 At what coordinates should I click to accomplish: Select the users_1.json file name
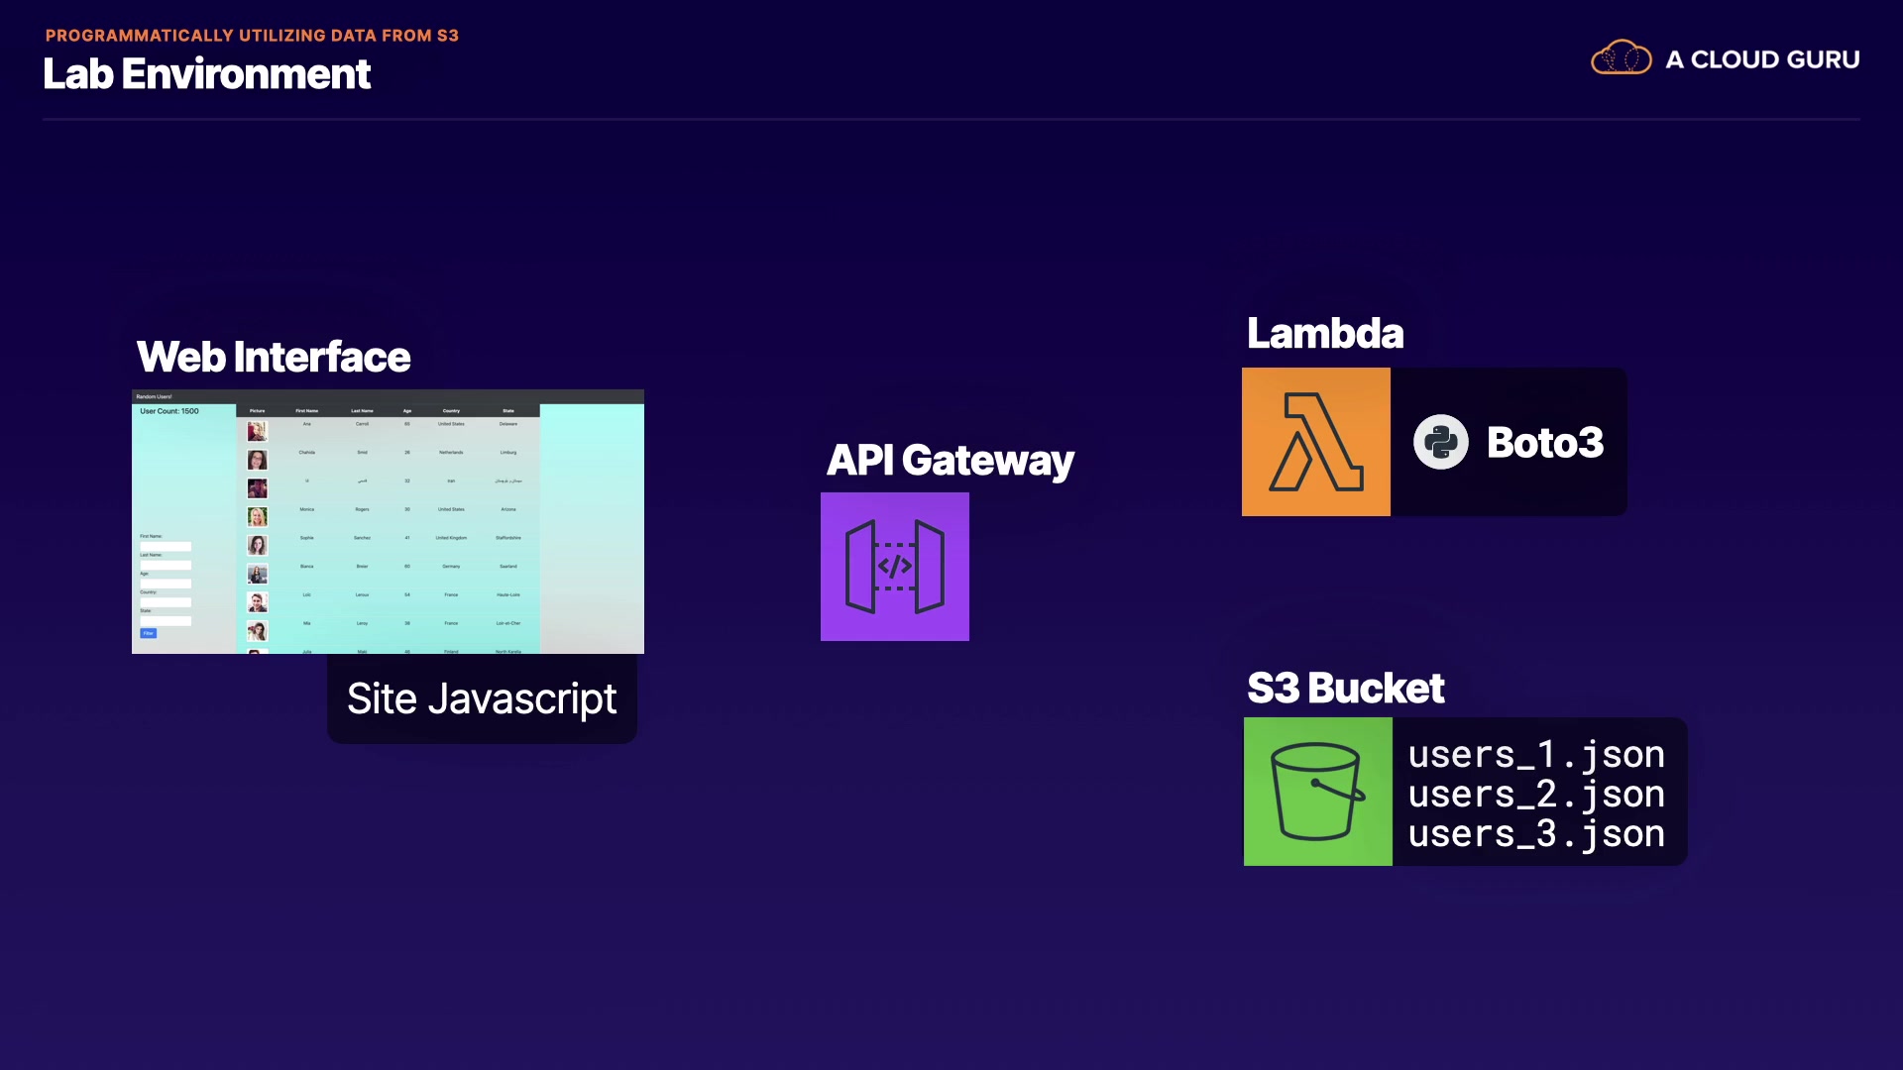coord(1535,755)
